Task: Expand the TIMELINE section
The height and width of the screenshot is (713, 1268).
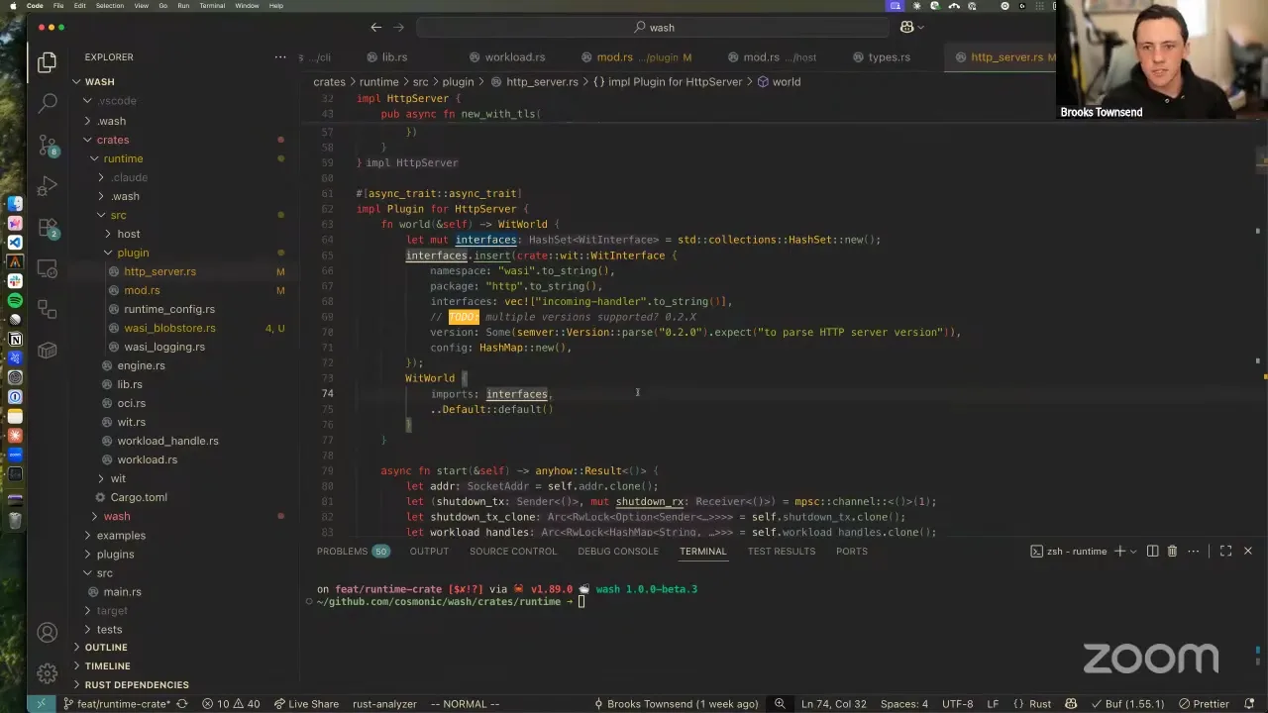Action: click(x=107, y=666)
